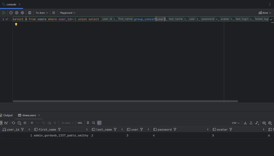The image size is (274, 156).
Task: Filter the first_name column
Action: pos(59,130)
